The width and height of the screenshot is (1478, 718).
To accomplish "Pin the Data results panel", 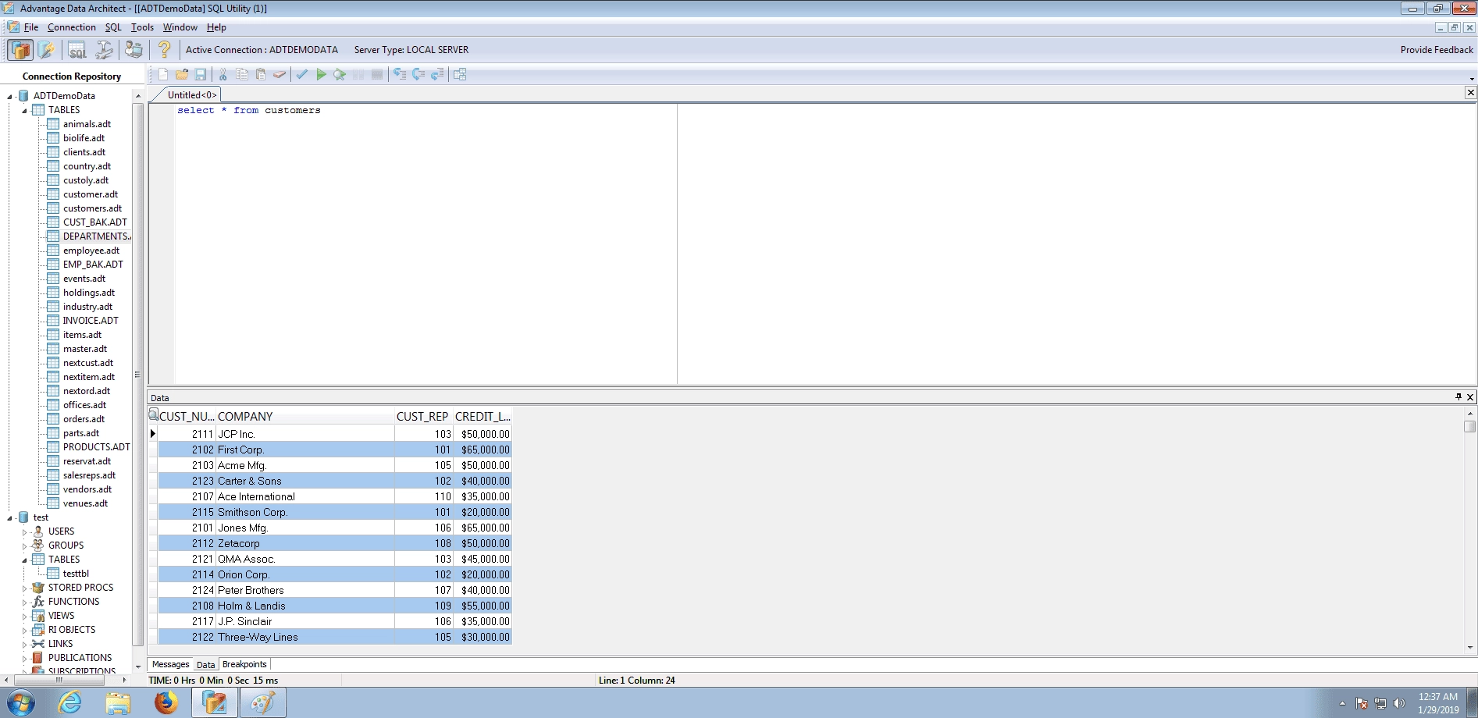I will point(1458,397).
